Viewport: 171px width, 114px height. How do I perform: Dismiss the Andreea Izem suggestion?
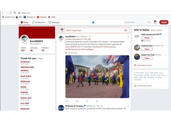(166, 46)
